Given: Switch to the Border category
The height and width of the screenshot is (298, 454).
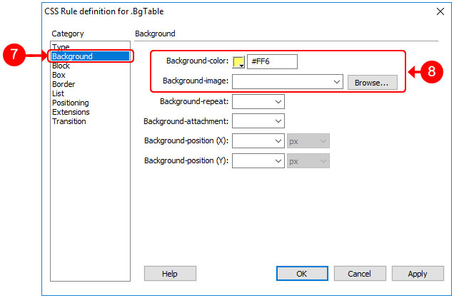Looking at the screenshot, I should 64,84.
